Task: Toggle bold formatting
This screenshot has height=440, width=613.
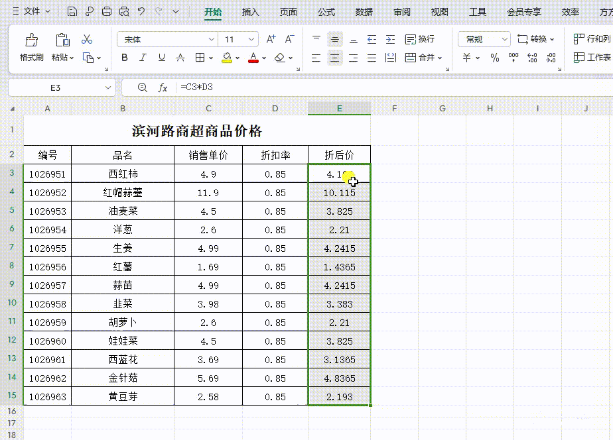Action: tap(124, 58)
